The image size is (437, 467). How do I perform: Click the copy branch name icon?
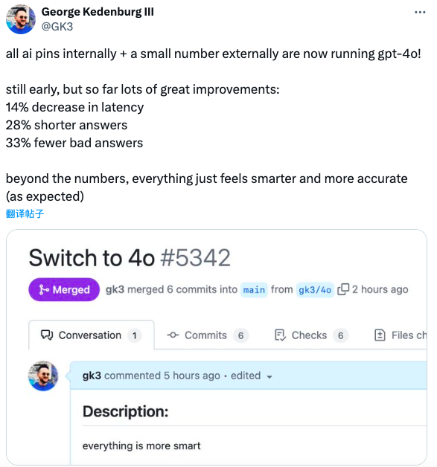click(343, 289)
